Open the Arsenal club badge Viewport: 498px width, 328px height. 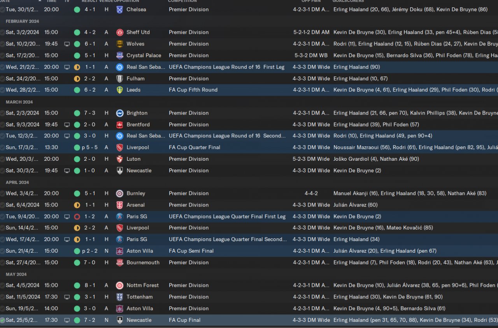119,205
